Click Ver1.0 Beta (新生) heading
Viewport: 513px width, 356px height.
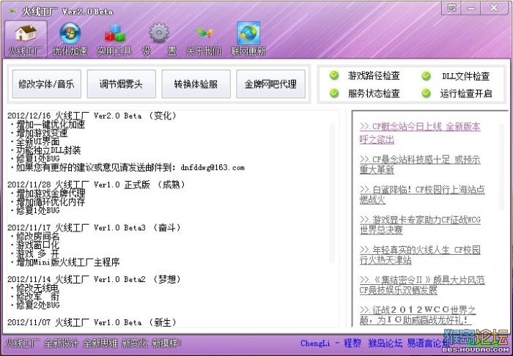click(92, 322)
